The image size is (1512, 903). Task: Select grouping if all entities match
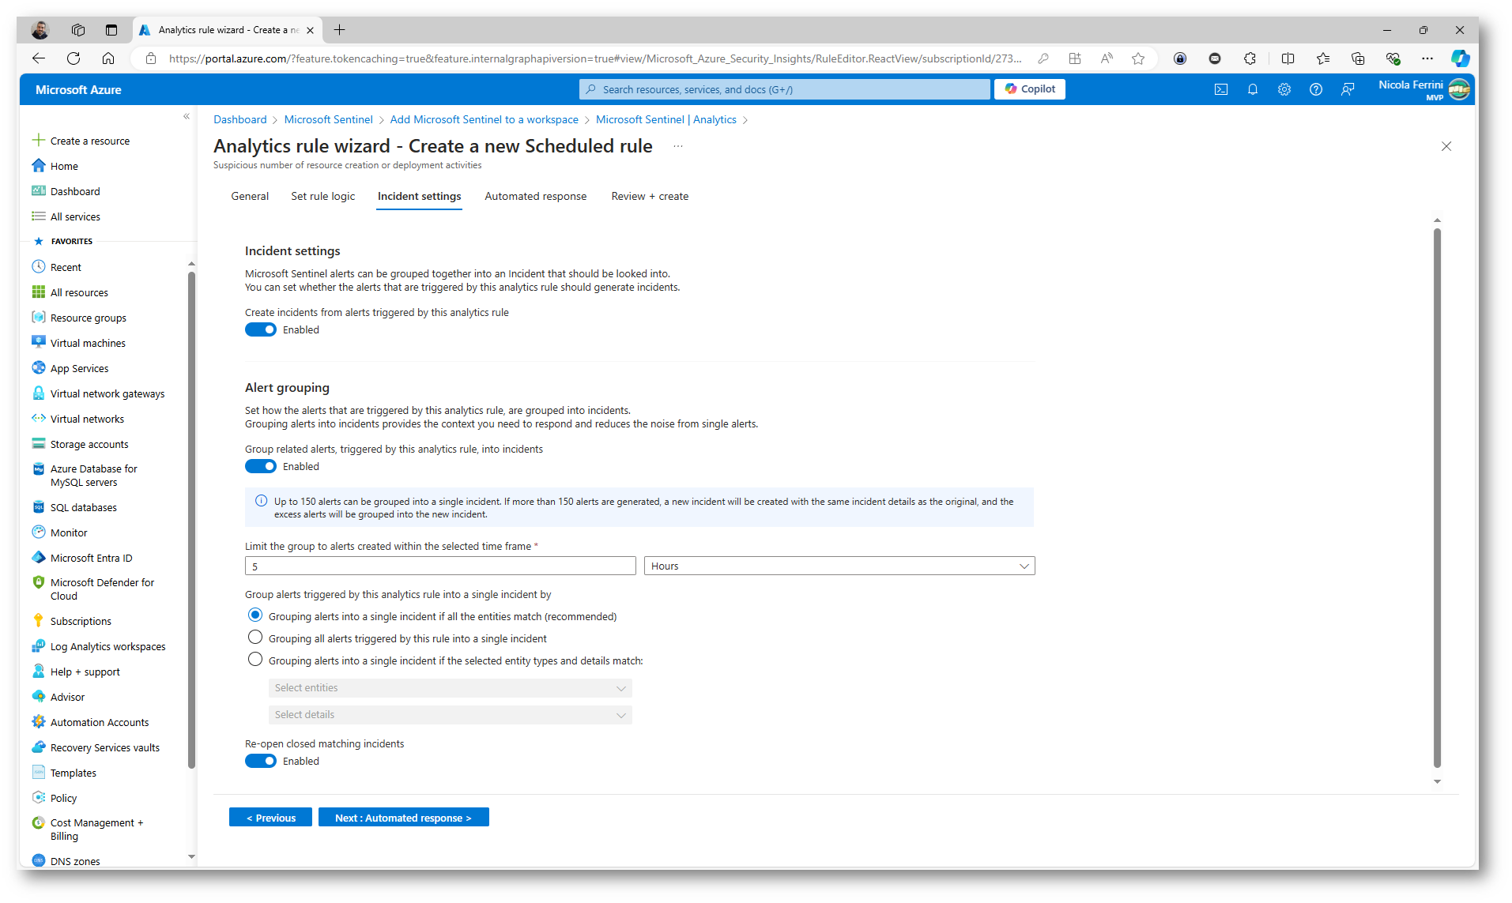coord(255,615)
